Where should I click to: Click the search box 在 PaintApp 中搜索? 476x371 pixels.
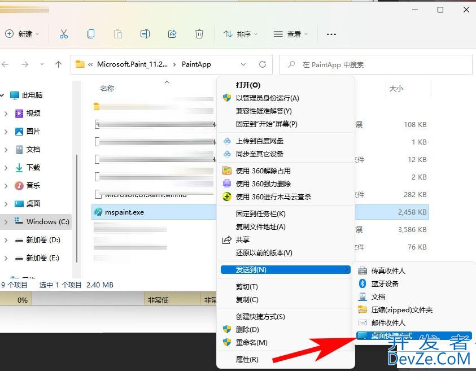[x=376, y=64]
